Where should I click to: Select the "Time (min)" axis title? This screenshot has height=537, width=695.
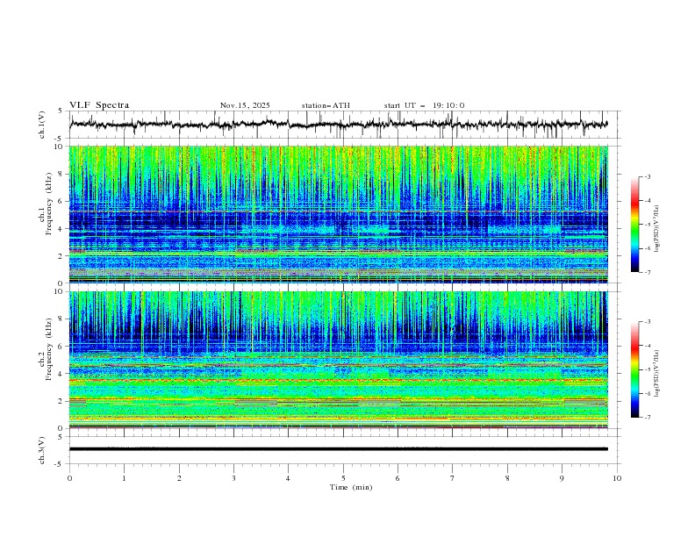click(x=351, y=487)
